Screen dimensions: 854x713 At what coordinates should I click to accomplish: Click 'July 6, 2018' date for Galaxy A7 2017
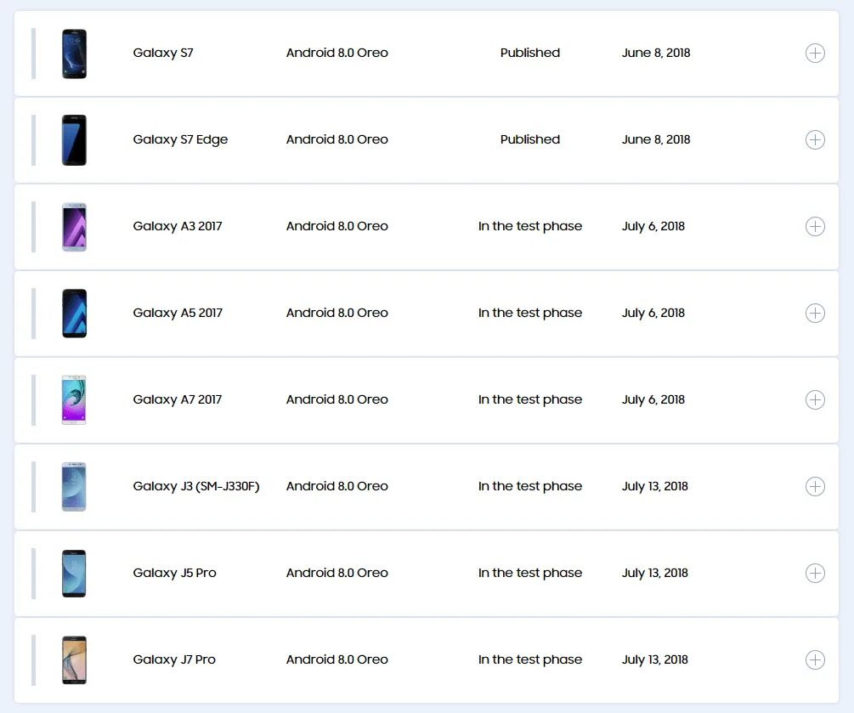pyautogui.click(x=653, y=399)
